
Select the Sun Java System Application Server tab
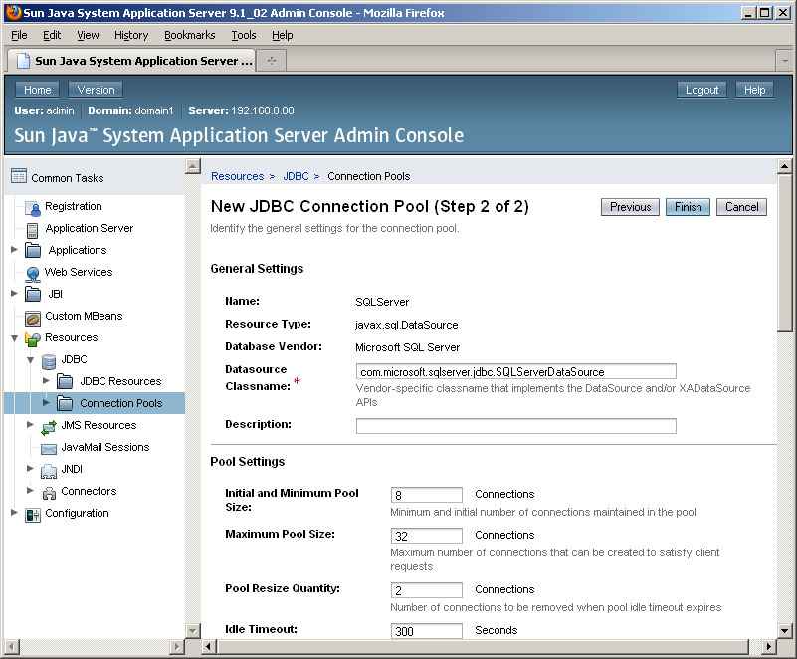click(130, 61)
